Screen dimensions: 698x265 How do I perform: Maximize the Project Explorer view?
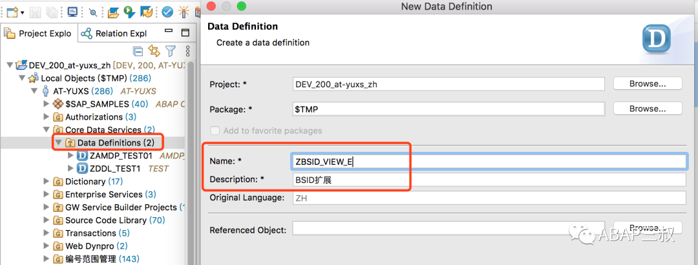185,33
